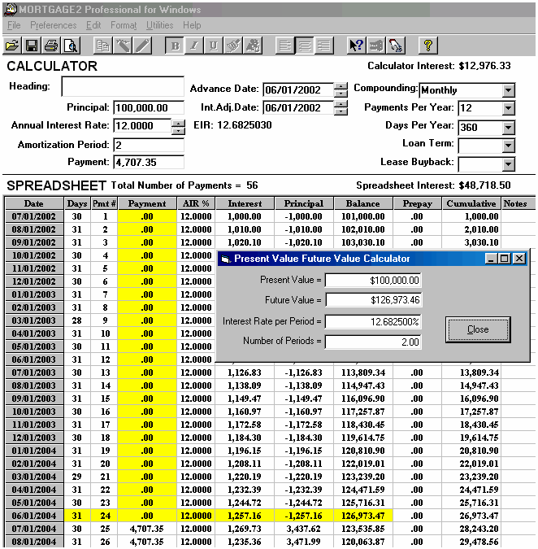This screenshot has height=549, width=538.
Task: Toggle the Bold formatting button
Action: pyautogui.click(x=175, y=46)
